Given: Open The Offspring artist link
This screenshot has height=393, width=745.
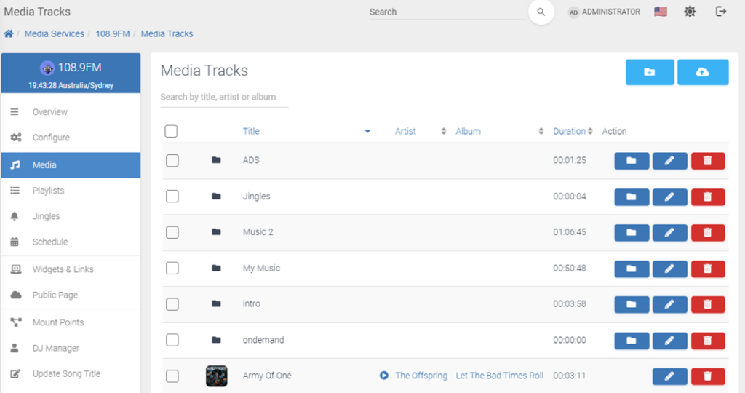Looking at the screenshot, I should coord(421,376).
